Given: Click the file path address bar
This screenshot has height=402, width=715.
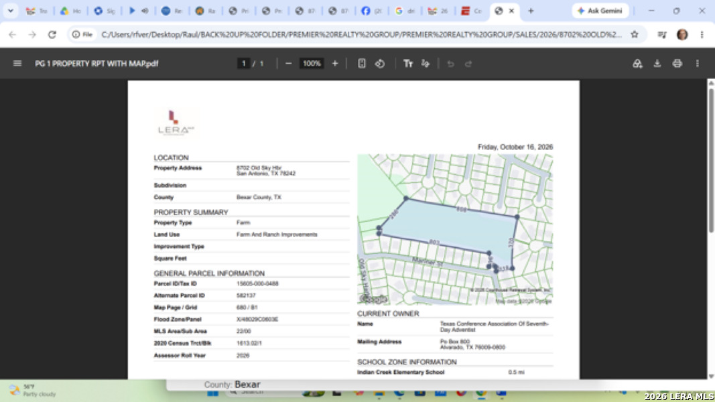Looking at the screenshot, I should [x=361, y=34].
